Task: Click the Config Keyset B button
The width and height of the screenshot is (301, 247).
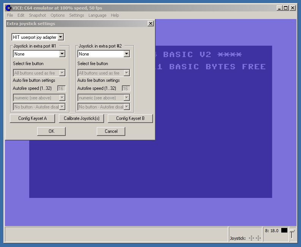Action: coord(130,118)
